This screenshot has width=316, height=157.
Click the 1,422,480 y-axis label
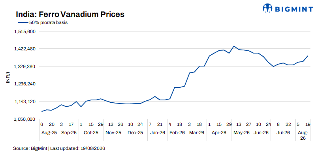click(25, 49)
